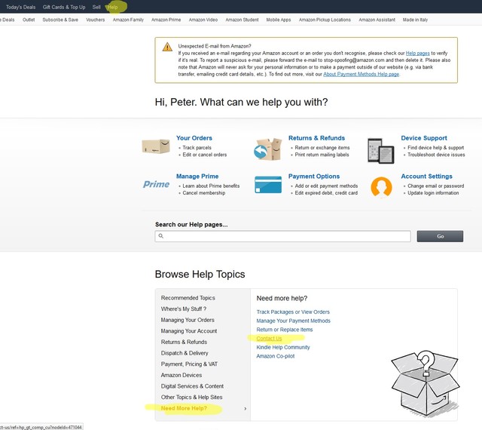Open the Account Settings heading link
This screenshot has width=482, height=430.
click(427, 177)
